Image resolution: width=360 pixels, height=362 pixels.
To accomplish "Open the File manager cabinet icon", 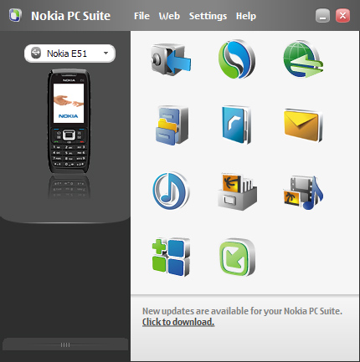I will coord(172,125).
